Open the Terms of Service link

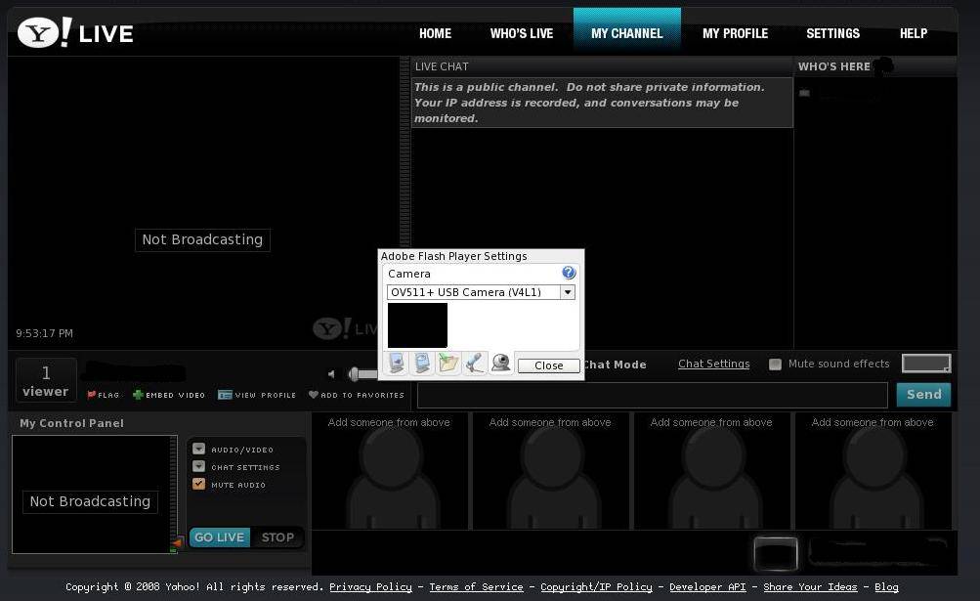pyautogui.click(x=476, y=586)
